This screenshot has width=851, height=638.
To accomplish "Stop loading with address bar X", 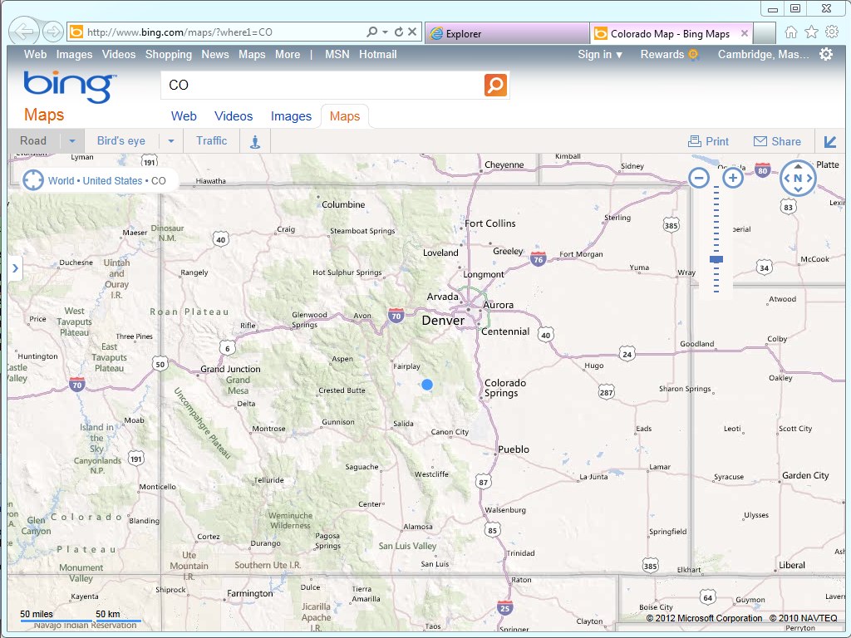I will pos(412,32).
